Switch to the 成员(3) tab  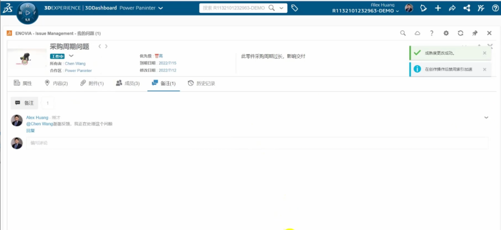pos(128,83)
